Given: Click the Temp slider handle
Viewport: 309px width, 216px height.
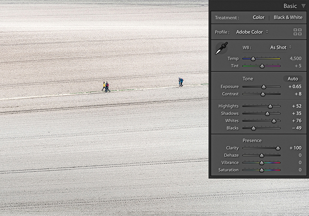Looking at the screenshot, I should coord(253,58).
